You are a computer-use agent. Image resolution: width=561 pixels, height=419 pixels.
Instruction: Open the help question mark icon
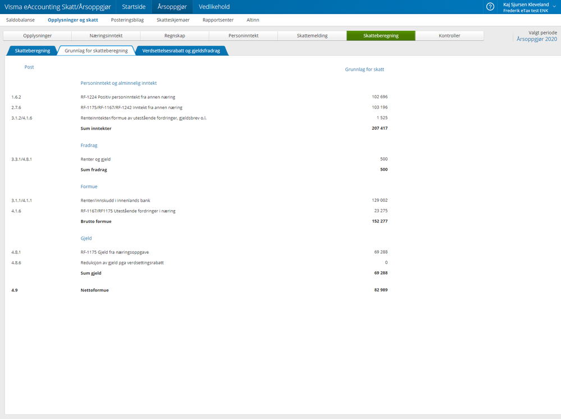point(490,7)
